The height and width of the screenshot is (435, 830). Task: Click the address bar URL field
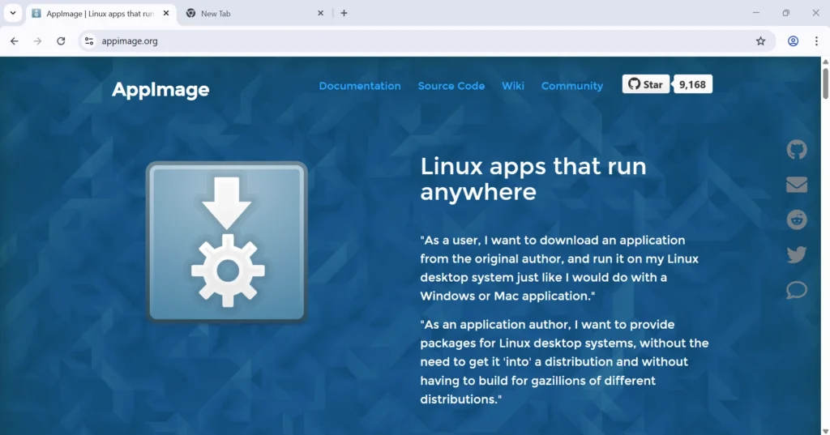tap(405, 41)
